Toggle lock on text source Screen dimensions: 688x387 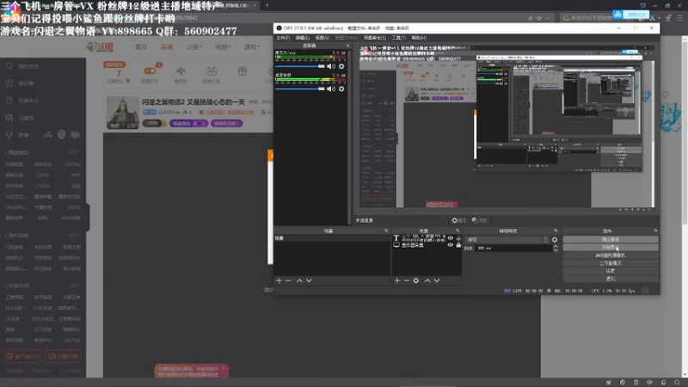(x=458, y=238)
